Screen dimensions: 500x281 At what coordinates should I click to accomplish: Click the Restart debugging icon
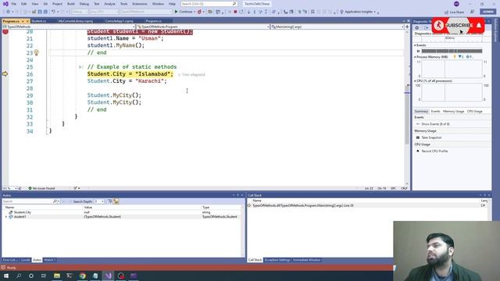241,12
